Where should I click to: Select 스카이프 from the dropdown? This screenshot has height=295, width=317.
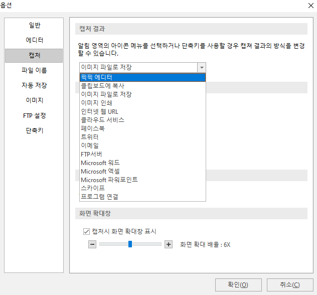(x=143, y=188)
